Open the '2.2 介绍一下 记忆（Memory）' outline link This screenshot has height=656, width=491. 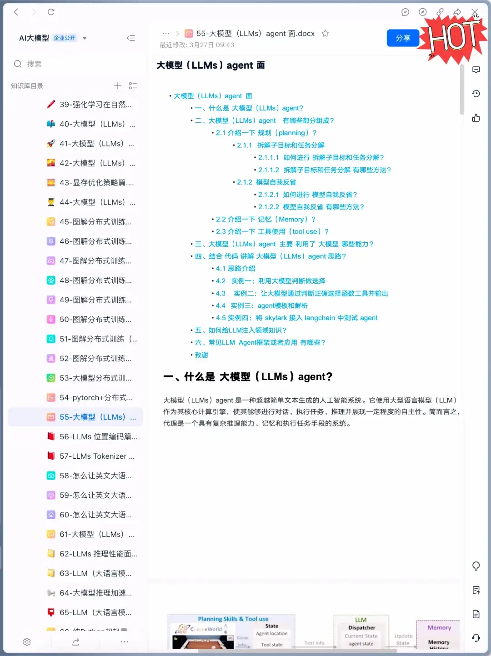[x=263, y=219]
